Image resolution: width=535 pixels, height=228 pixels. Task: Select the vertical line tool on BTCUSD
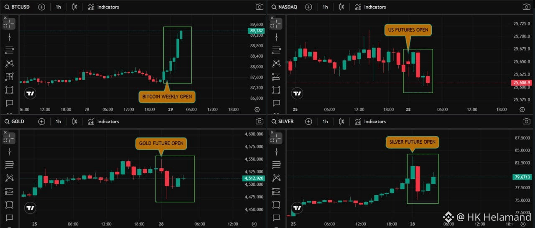coord(9,37)
